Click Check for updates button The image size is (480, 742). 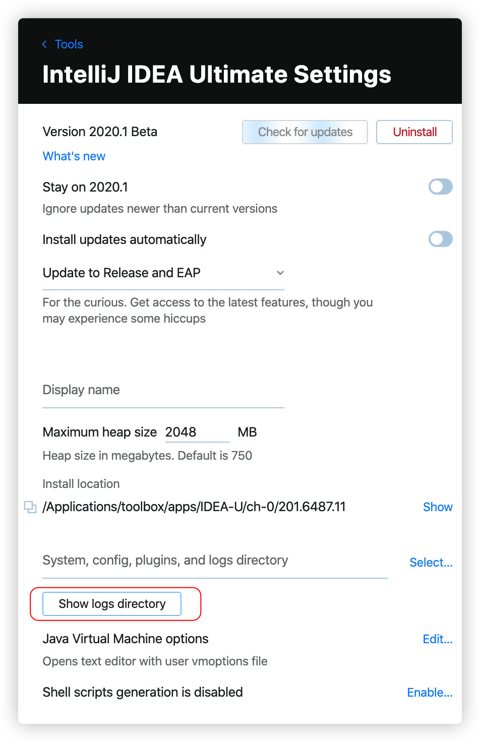305,132
